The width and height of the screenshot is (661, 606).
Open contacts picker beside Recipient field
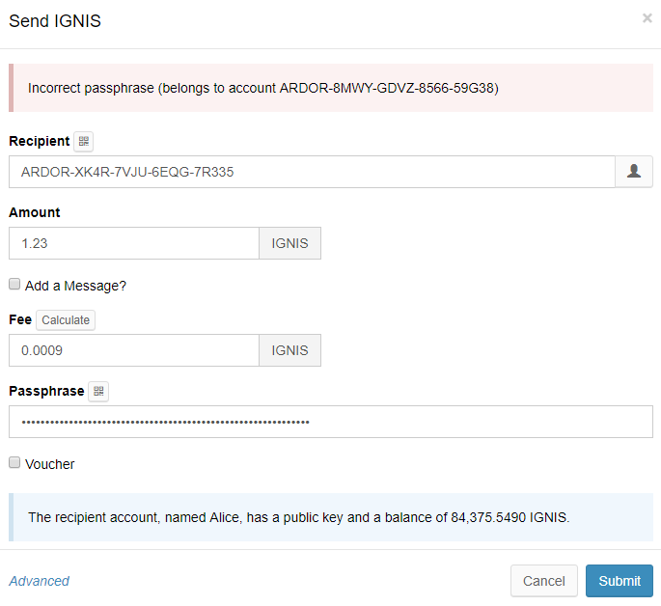point(634,172)
